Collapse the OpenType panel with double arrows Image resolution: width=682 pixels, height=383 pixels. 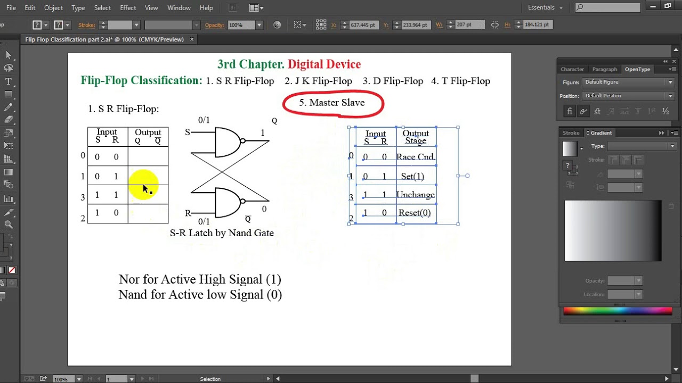click(x=666, y=62)
